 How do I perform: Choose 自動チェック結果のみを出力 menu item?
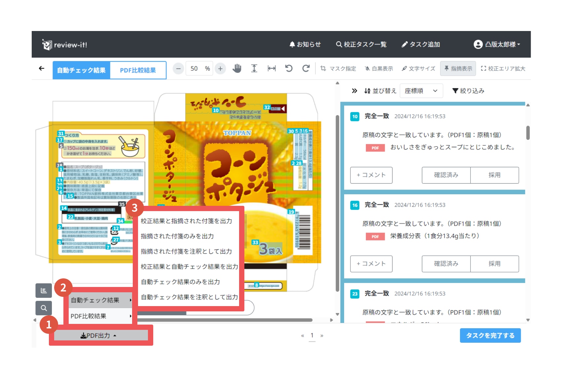(x=180, y=282)
